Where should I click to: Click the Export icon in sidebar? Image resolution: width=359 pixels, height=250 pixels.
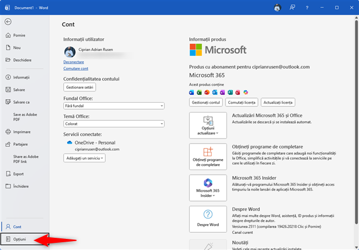(8, 174)
